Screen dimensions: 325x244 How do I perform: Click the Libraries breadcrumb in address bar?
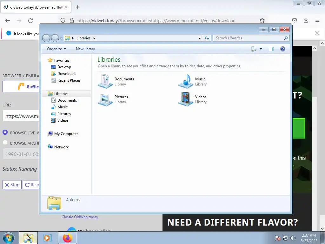(x=83, y=38)
